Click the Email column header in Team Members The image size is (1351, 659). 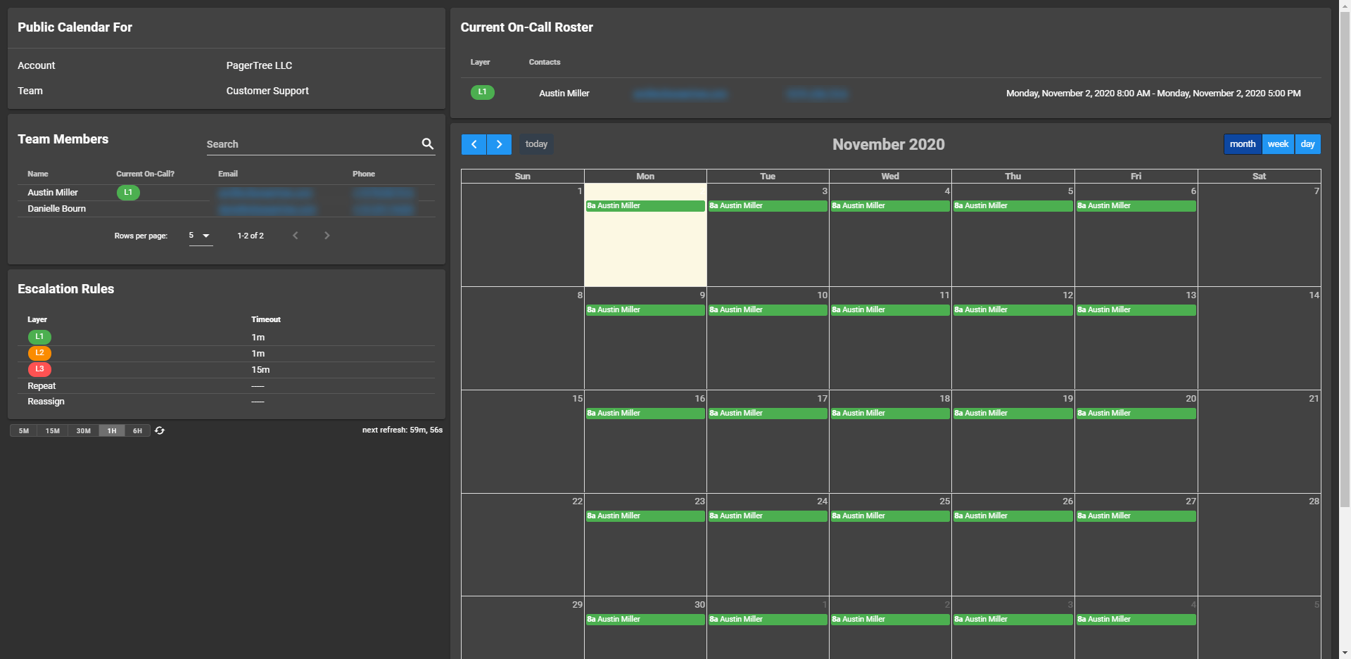pos(228,174)
